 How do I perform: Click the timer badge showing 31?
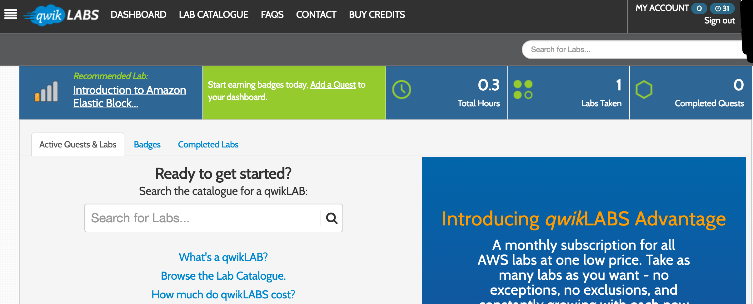tap(722, 8)
